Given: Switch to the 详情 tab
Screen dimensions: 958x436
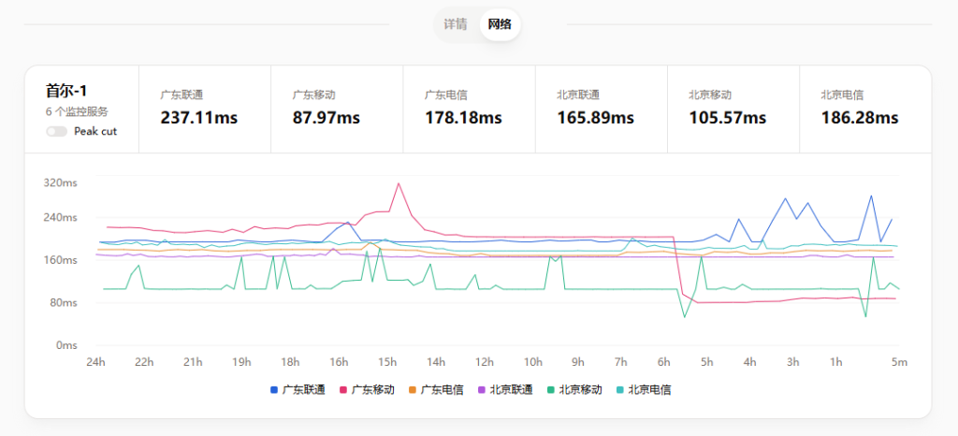Looking at the screenshot, I should point(456,24).
